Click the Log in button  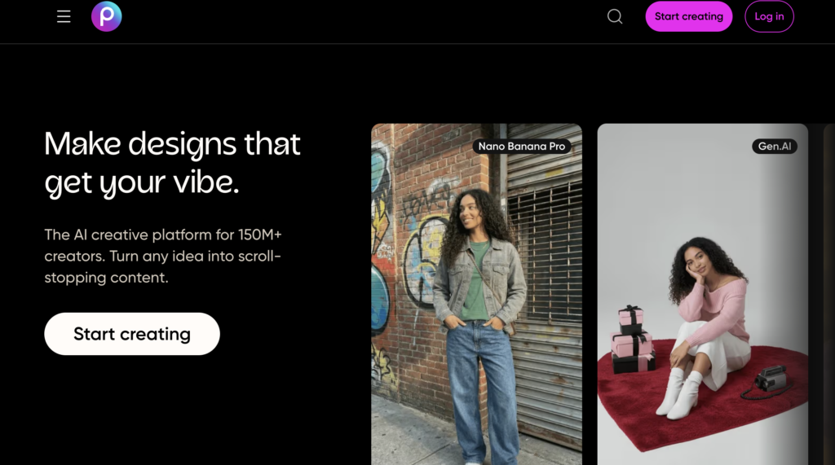pyautogui.click(x=769, y=16)
